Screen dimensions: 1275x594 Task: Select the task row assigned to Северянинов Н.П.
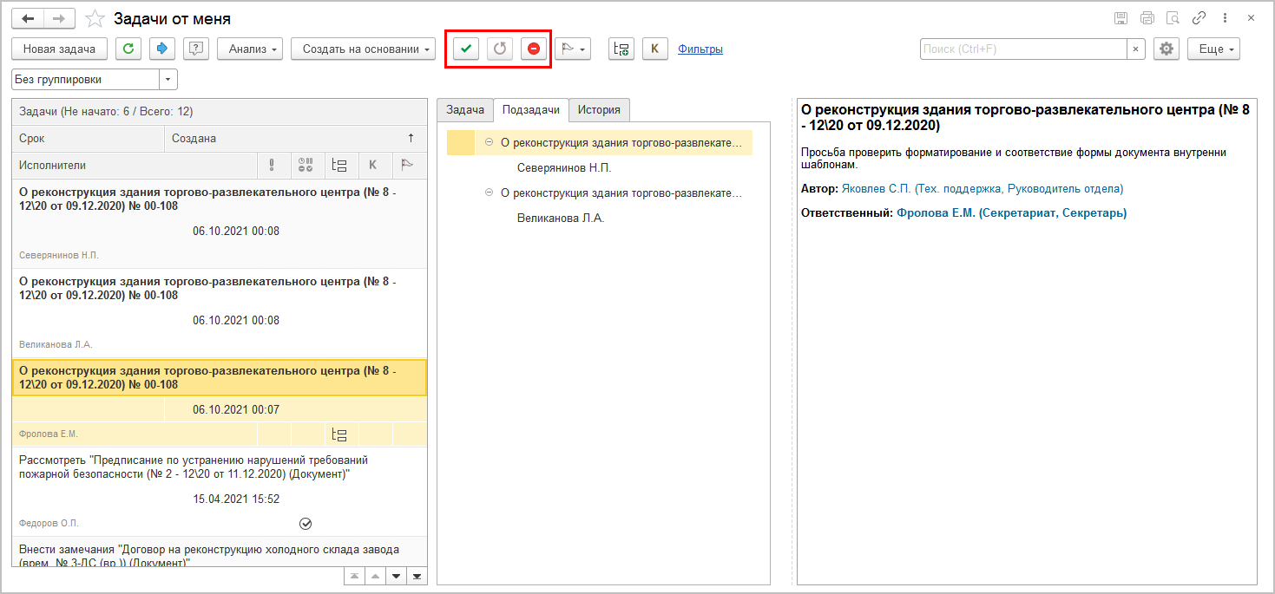pyautogui.click(x=220, y=224)
